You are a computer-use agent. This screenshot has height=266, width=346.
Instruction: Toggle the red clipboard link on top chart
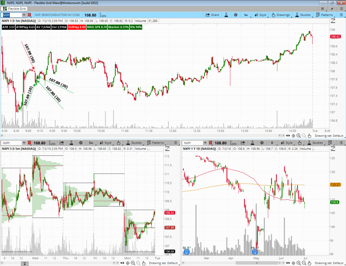click(30, 15)
